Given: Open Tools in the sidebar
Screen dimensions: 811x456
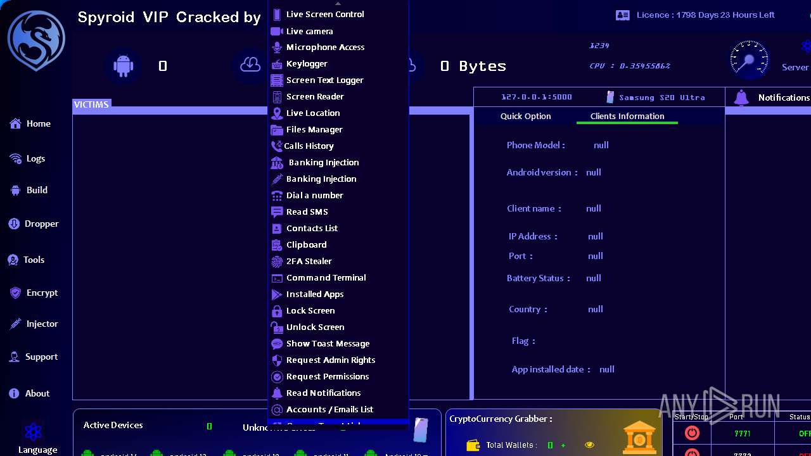Looking at the screenshot, I should (27, 260).
